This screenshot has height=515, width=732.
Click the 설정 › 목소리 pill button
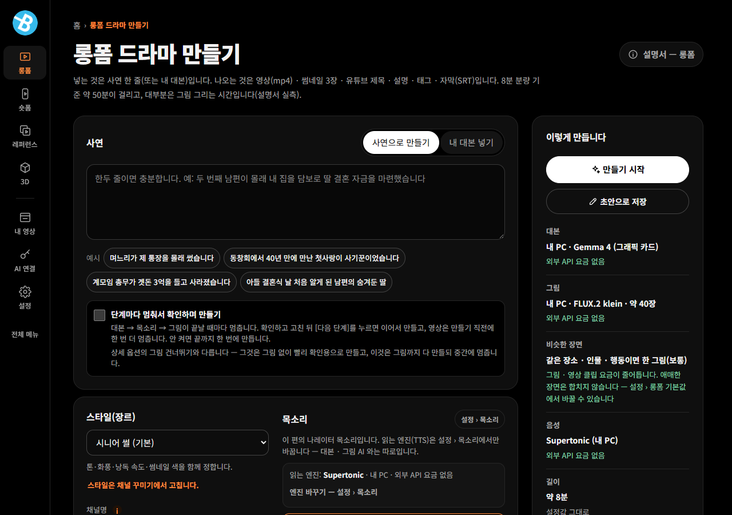pos(480,419)
